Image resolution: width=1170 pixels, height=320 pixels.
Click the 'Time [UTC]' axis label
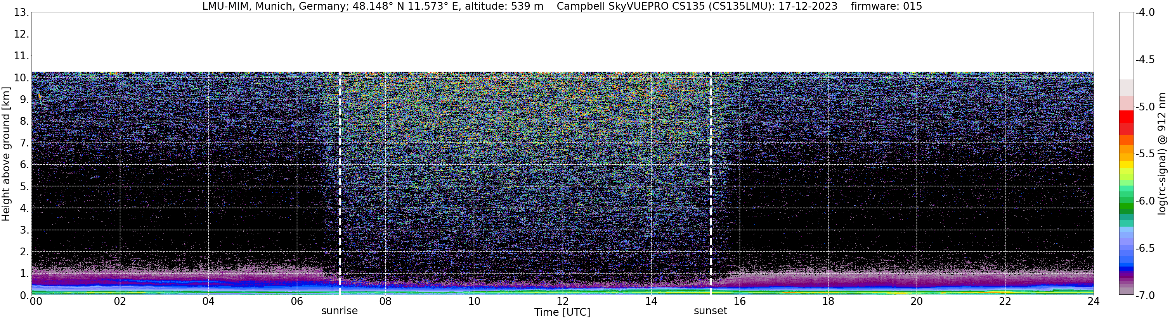pos(562,312)
